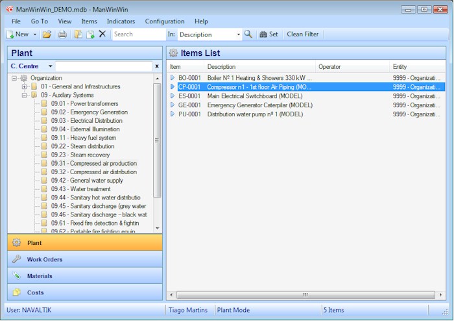454x321 pixels.
Task: Expand the PU-0001 row arrow
Action: [x=173, y=114]
